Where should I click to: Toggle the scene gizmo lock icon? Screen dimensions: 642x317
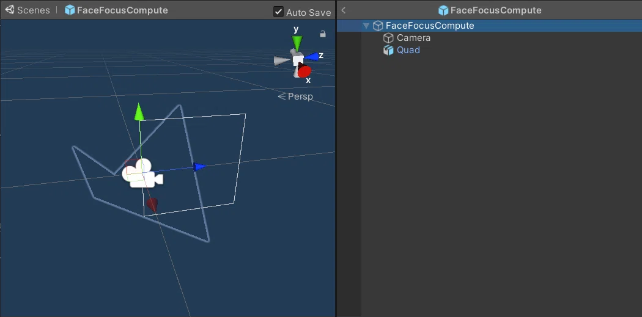[x=323, y=34]
